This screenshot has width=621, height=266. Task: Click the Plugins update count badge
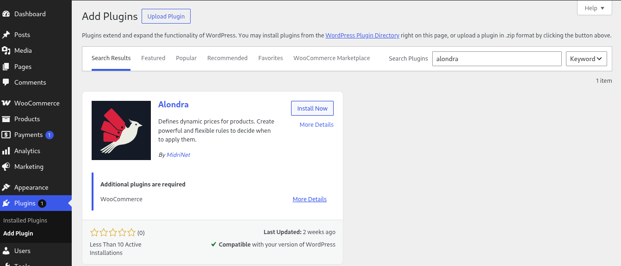click(42, 204)
